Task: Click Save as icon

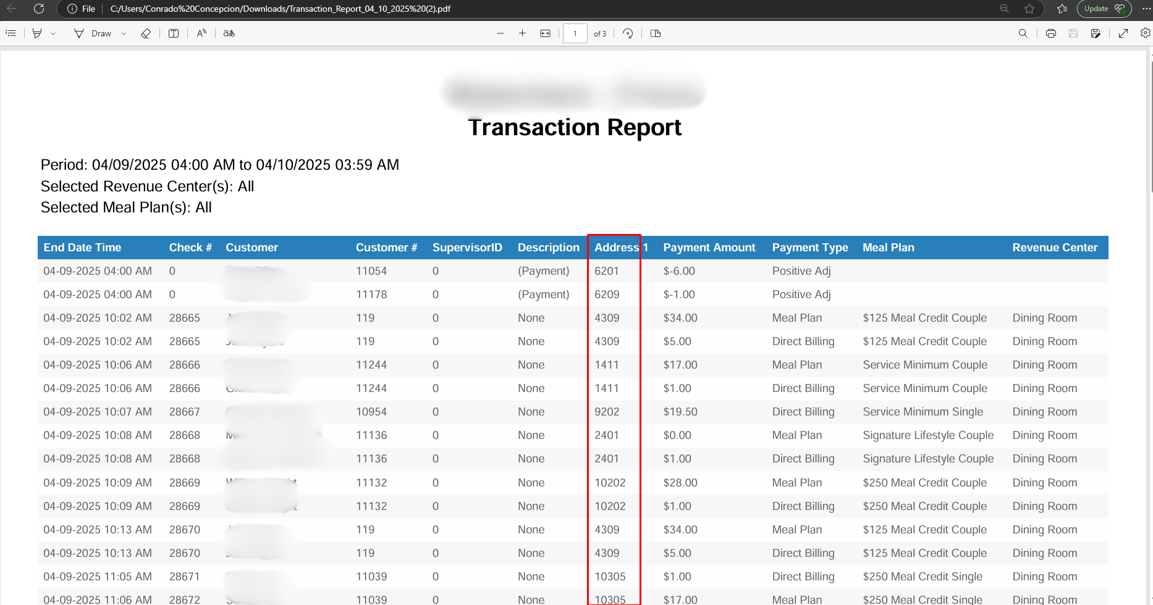Action: (x=1096, y=33)
